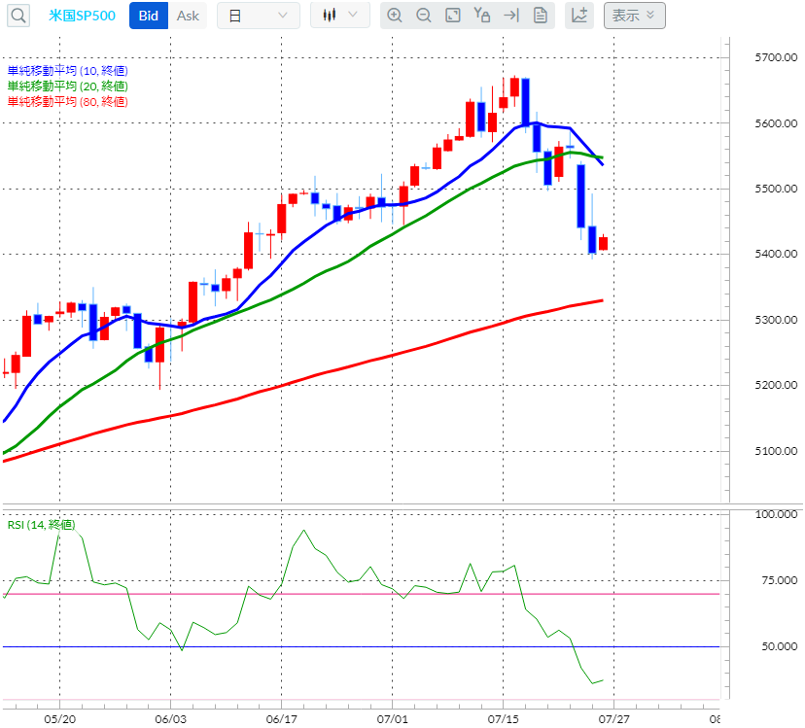Add an indicator with chart-plus icon
The height and width of the screenshot is (728, 805).
[579, 16]
